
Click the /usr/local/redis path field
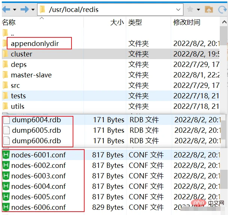coord(110,10)
